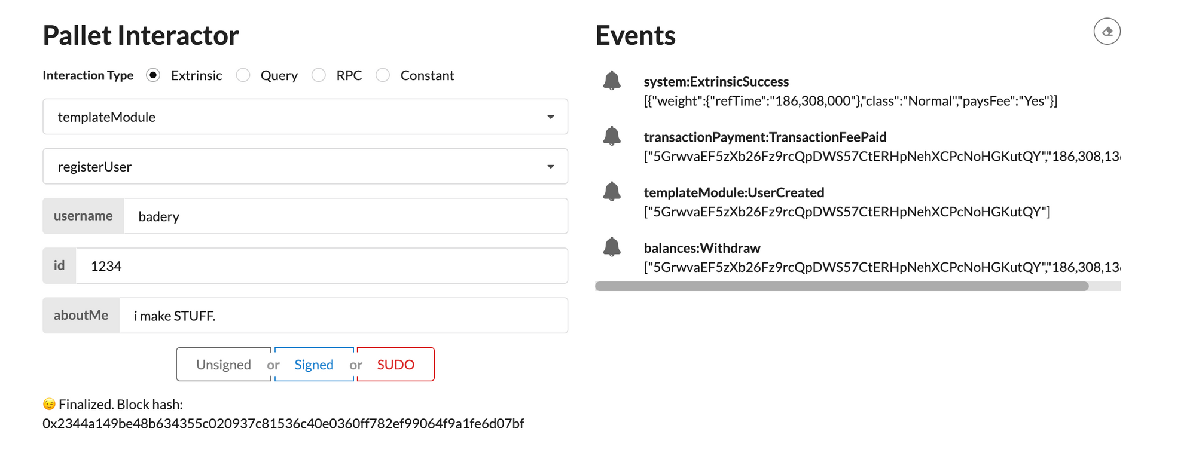Image resolution: width=1196 pixels, height=453 pixels.
Task: Click the bell icon beside templateModule:UserCreated
Action: 612,192
